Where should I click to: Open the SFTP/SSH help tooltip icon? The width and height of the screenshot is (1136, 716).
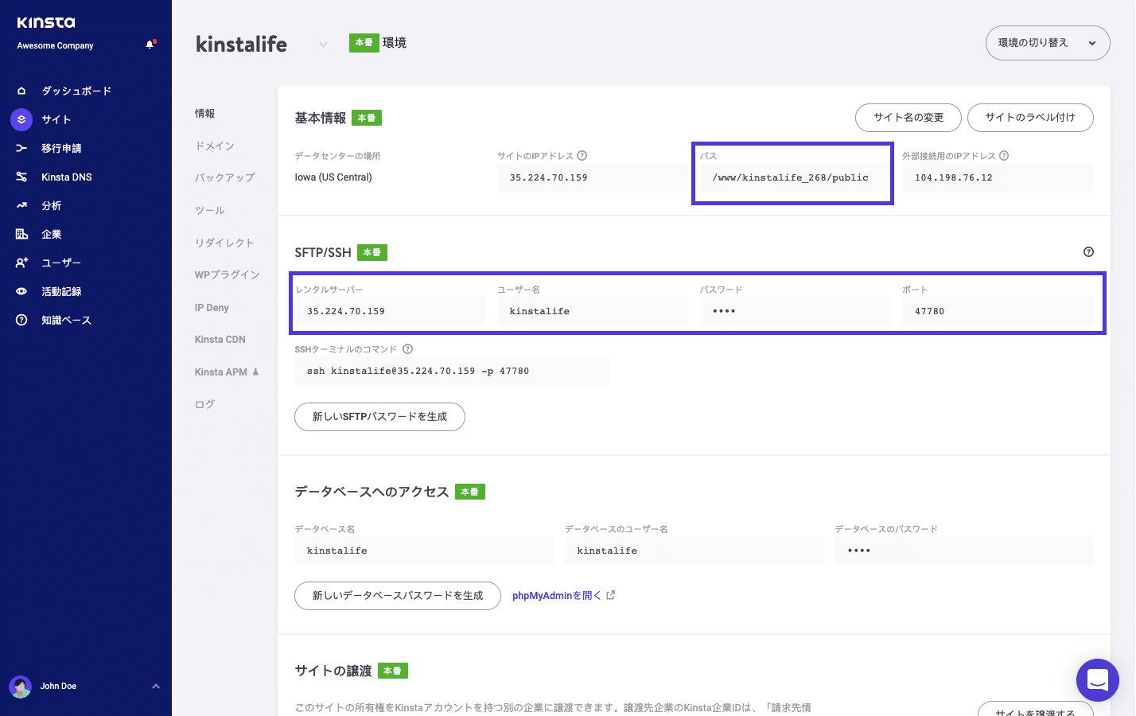coord(1089,252)
